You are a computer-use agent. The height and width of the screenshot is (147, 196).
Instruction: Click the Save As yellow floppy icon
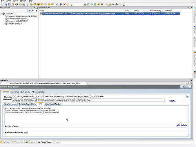[13, 4]
